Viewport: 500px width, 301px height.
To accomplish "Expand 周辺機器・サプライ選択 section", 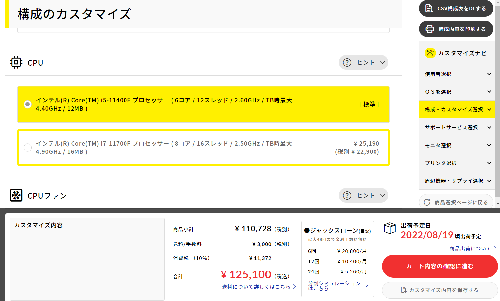I will (457, 181).
